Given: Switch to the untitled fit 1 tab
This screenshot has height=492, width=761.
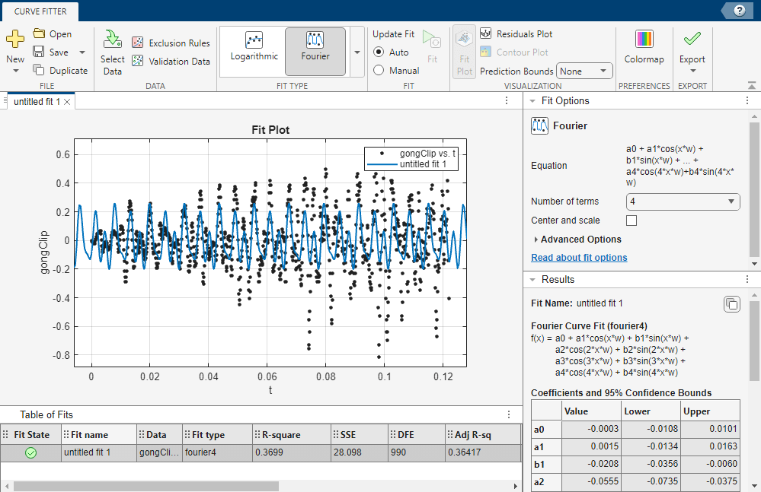Looking at the screenshot, I should [x=37, y=101].
